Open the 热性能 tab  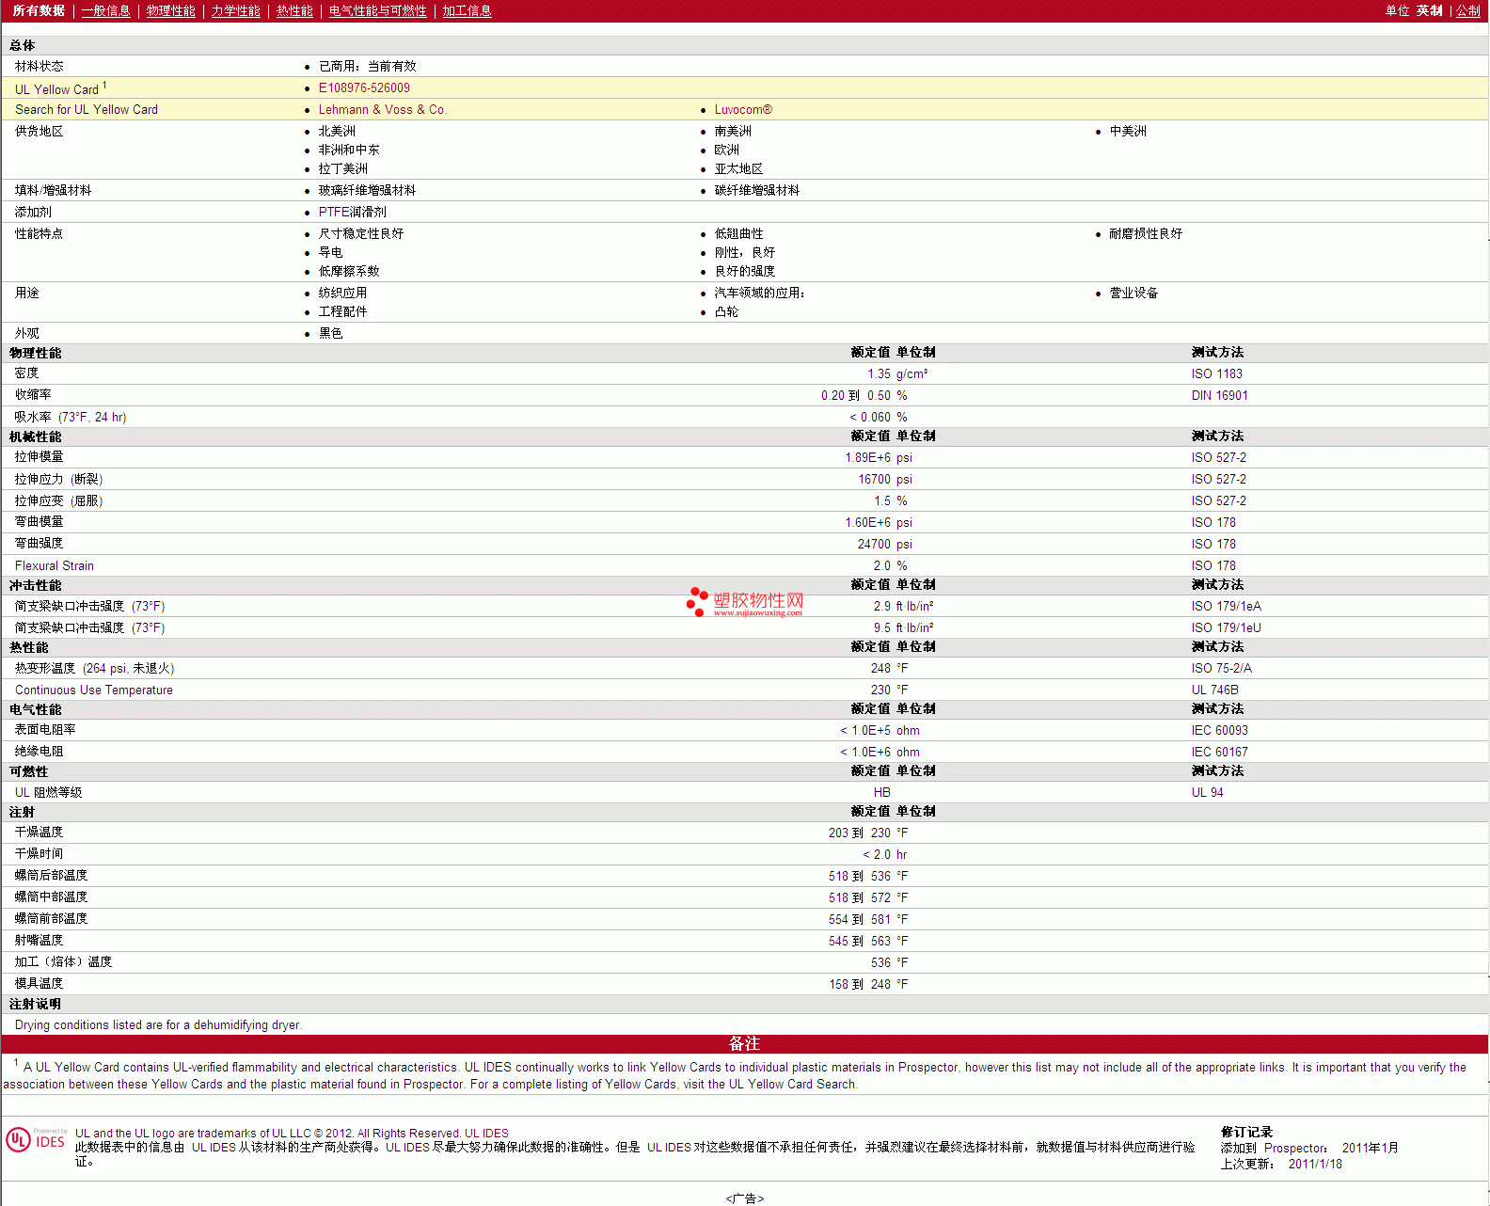click(294, 10)
